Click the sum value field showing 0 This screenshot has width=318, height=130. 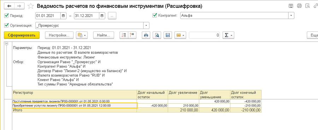pos(205,35)
